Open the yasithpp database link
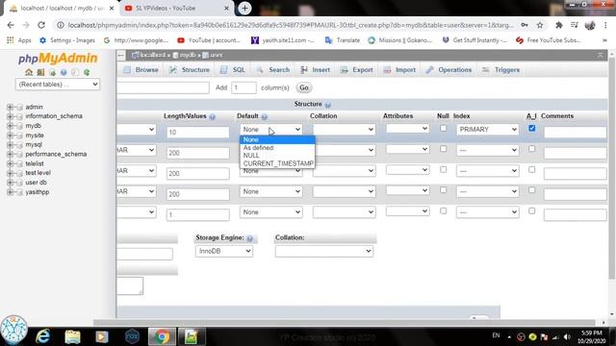Viewport: 616px width, 346px height. tap(38, 192)
